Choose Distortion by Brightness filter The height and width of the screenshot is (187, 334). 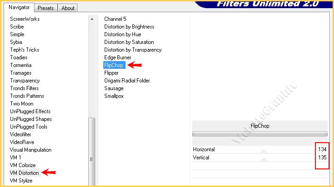[129, 27]
